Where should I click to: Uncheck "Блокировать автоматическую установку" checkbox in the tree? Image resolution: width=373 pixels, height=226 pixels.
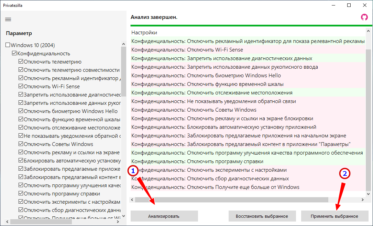[21, 160]
